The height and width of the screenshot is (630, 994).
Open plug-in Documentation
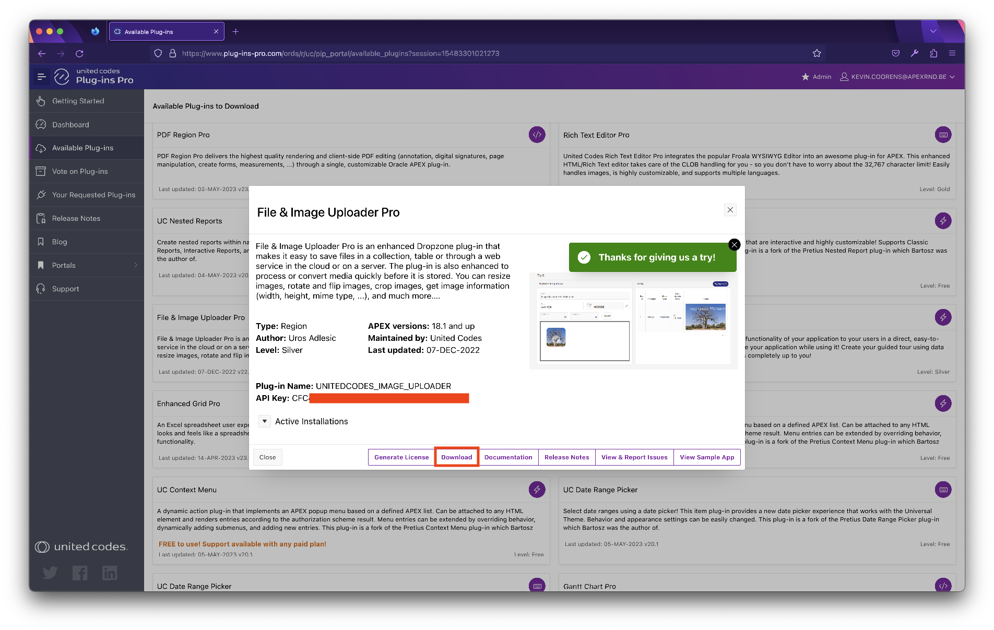point(508,457)
